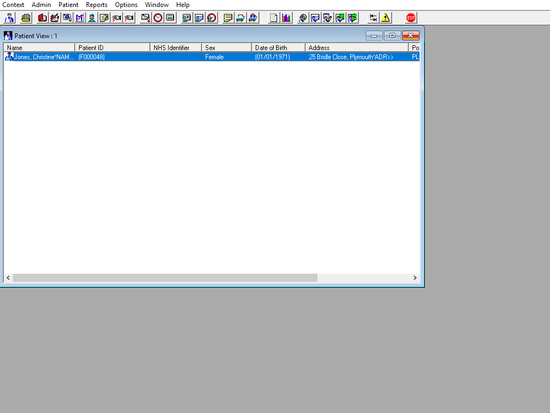Image resolution: width=550 pixels, height=413 pixels.
Task: Open the Help menu
Action: click(183, 5)
